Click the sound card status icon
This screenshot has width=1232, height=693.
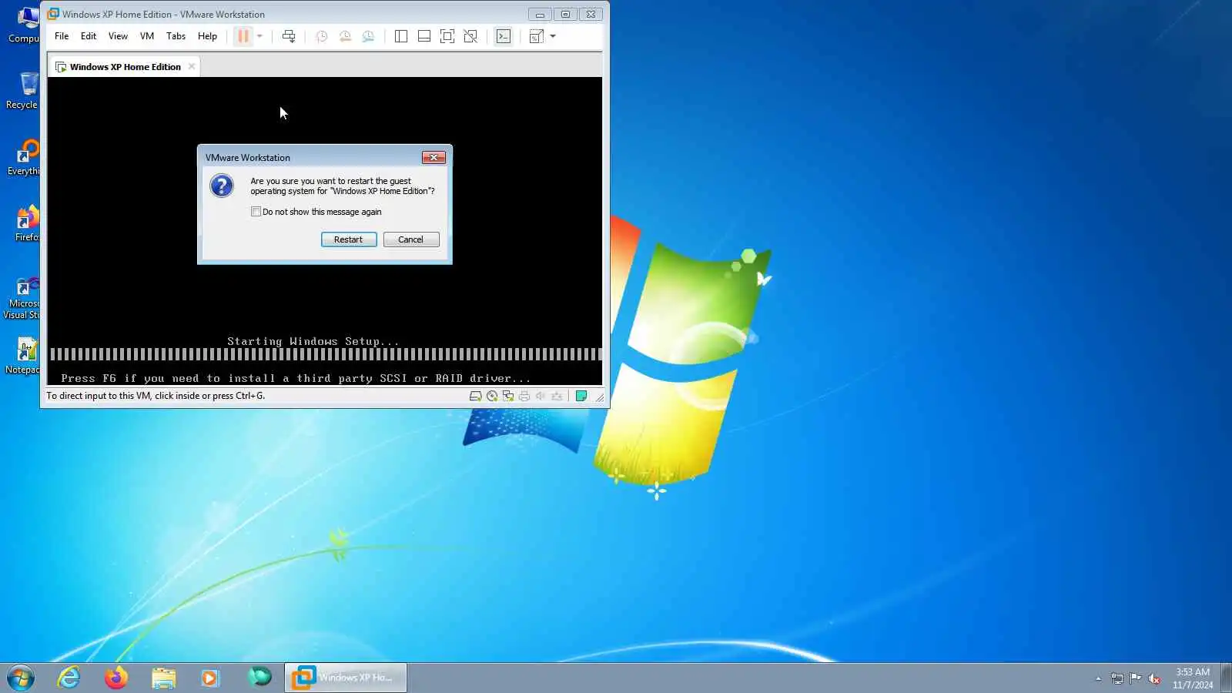click(x=541, y=397)
